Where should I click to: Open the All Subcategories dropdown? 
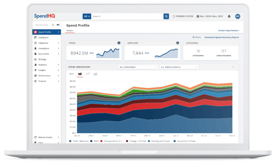click(x=179, y=67)
